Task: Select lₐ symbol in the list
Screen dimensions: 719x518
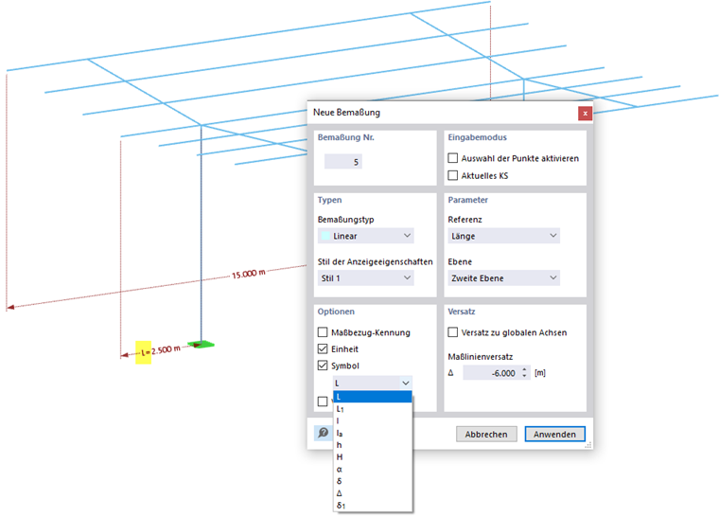Action: click(373, 433)
